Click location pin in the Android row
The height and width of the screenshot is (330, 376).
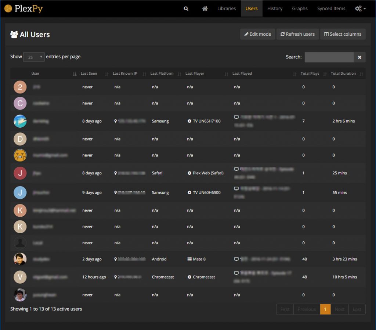(116, 259)
